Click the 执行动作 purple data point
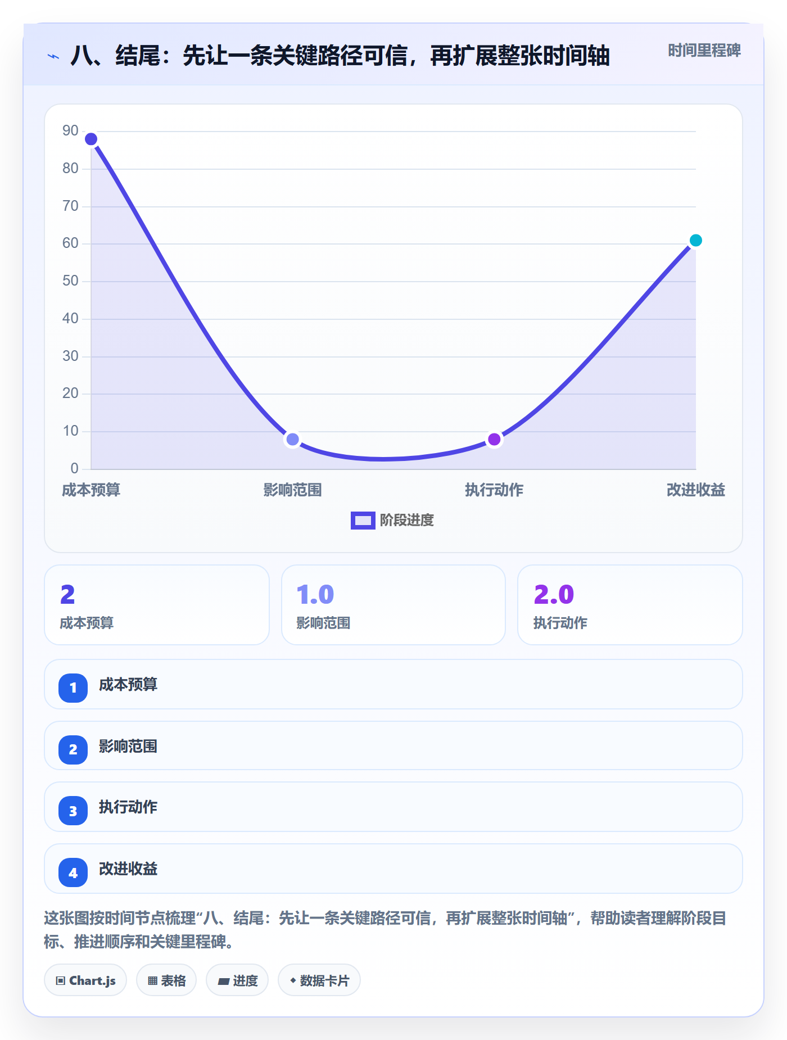 (x=494, y=439)
